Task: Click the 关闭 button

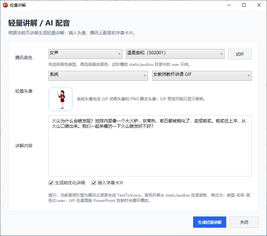Action: pyautogui.click(x=244, y=222)
